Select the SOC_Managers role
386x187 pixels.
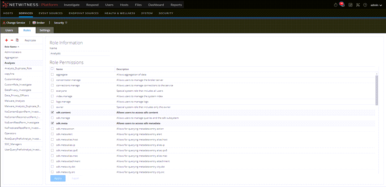[x=13, y=144]
